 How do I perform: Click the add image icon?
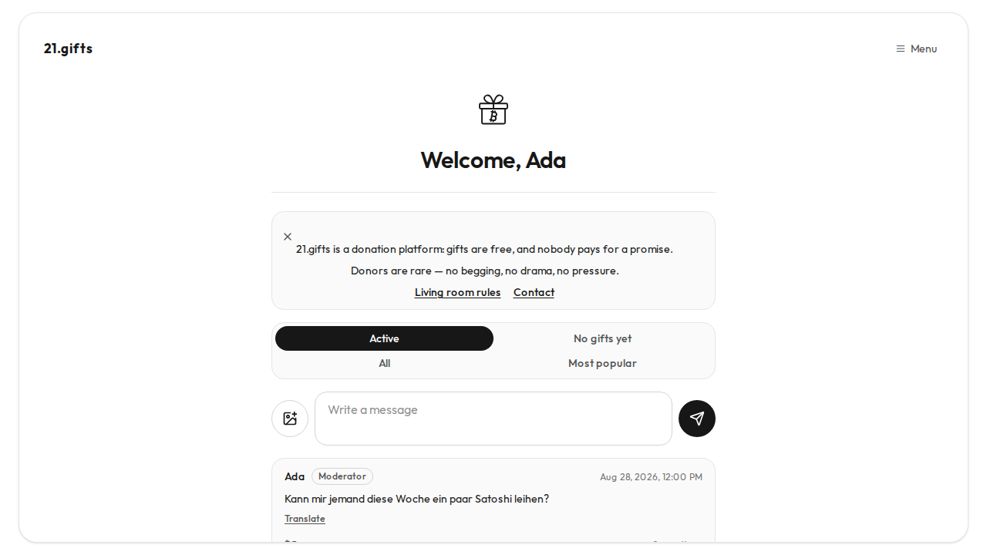(290, 419)
